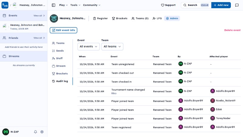Click Team checked out event text

[122, 73]
